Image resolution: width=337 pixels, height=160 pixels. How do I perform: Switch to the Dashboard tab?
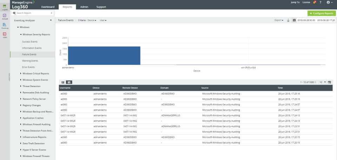pos(48,7)
